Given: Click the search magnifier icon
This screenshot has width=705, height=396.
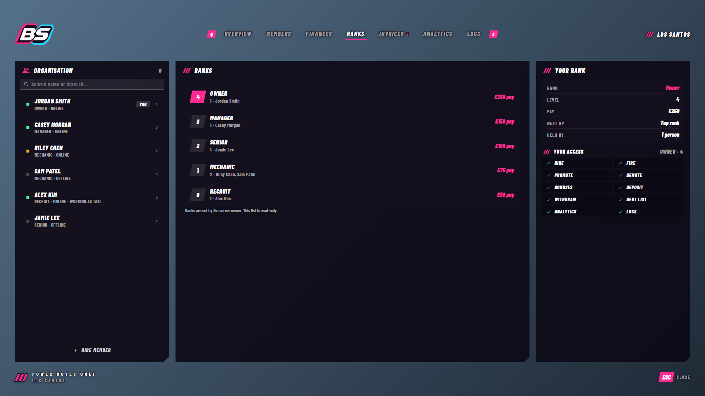Looking at the screenshot, I should [x=26, y=84].
